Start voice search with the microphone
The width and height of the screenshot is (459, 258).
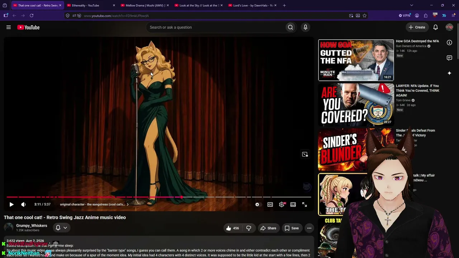pyautogui.click(x=306, y=27)
